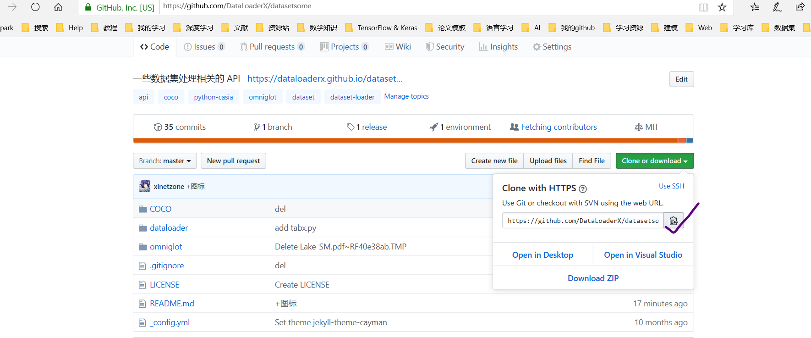Click the HTTPS clone URL field
The image size is (811, 338).
pyautogui.click(x=583, y=221)
